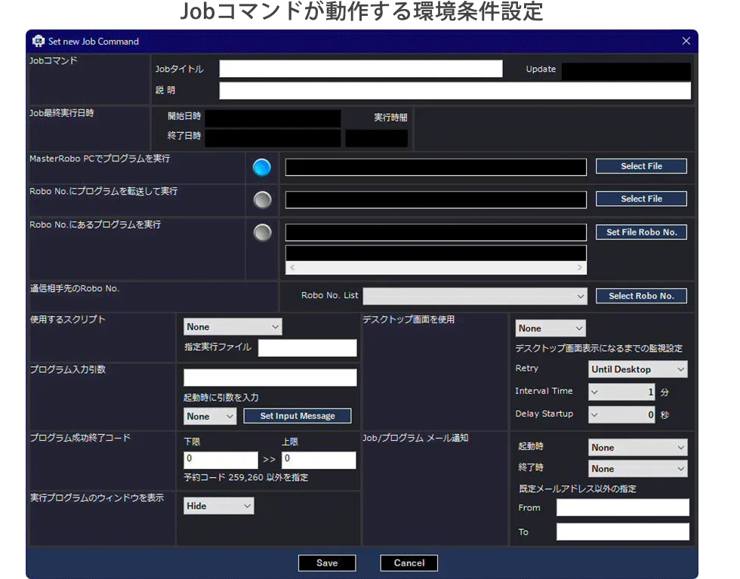Click Select Robo No. button
Screen dimensions: 740x579
(x=641, y=296)
